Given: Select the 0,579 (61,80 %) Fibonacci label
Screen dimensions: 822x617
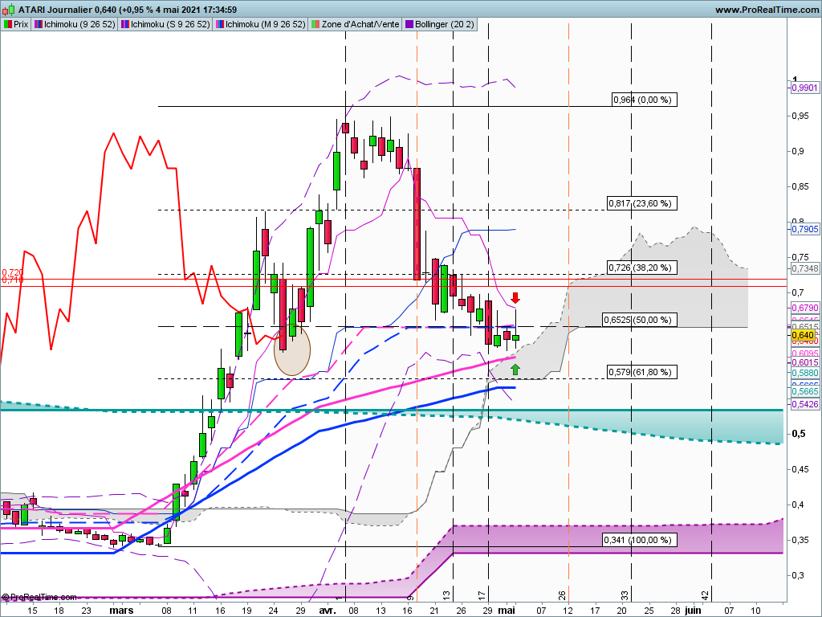Looking at the screenshot, I should click(642, 372).
